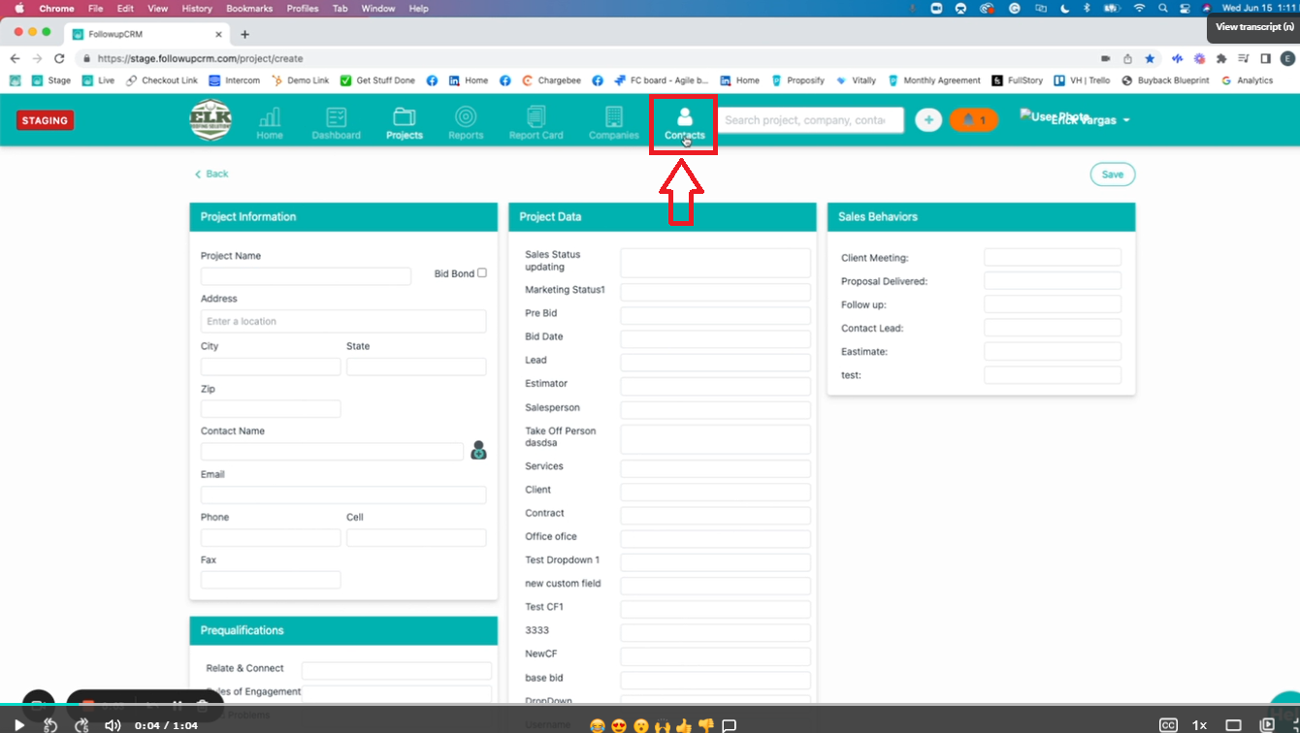
Task: Click the Address location field
Action: point(343,321)
